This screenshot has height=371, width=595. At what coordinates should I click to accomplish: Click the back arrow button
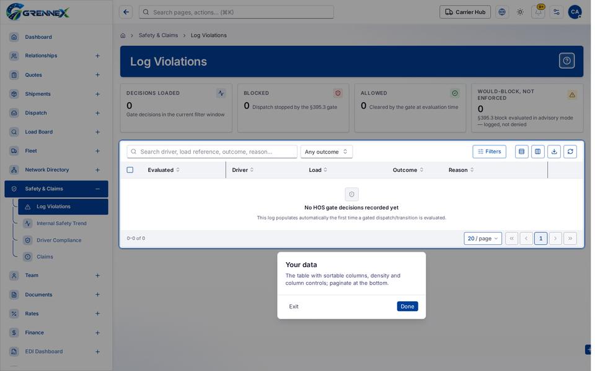pyautogui.click(x=126, y=12)
